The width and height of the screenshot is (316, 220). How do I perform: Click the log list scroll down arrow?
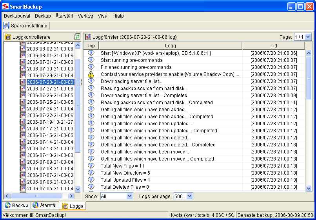click(78, 189)
